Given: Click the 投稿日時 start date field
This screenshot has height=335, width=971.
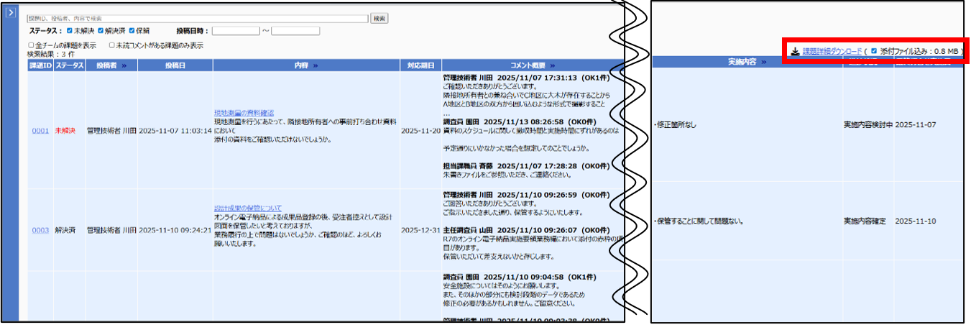Looking at the screenshot, I should 235,31.
